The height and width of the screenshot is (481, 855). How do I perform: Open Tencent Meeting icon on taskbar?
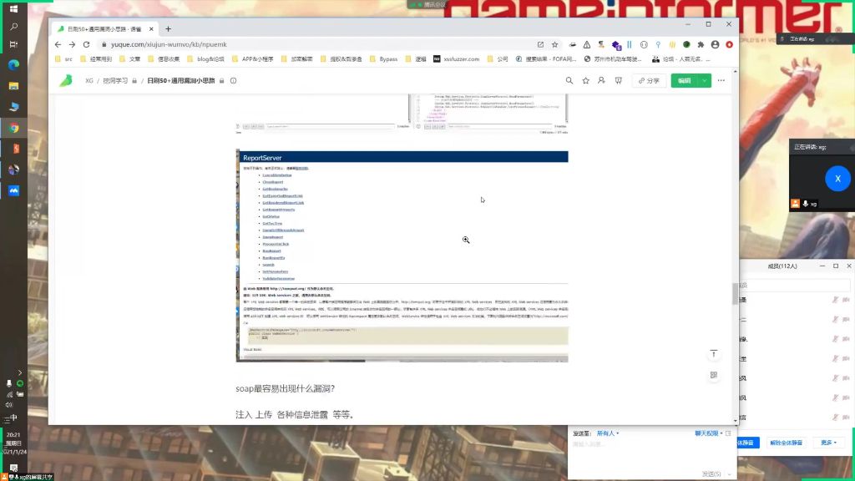point(13,190)
